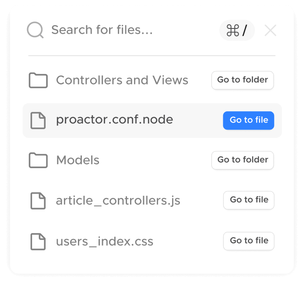Select the article_controllers.js file name
Viewport: 303px width, 282px height.
click(118, 201)
